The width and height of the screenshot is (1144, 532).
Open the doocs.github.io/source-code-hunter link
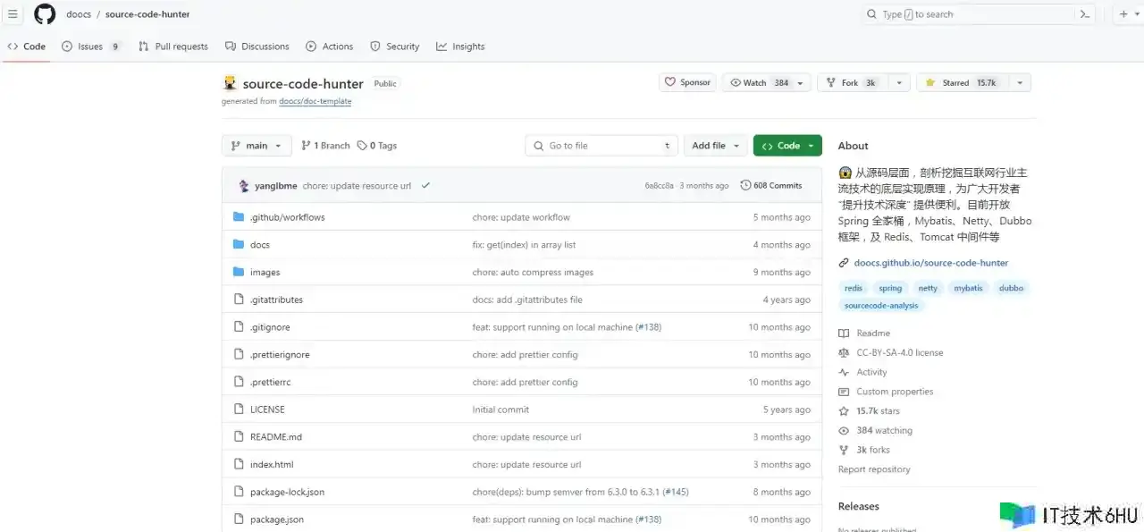coord(930,263)
